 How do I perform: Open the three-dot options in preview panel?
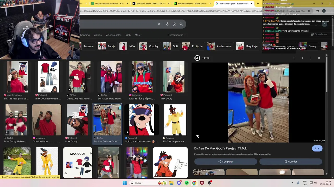point(311,58)
